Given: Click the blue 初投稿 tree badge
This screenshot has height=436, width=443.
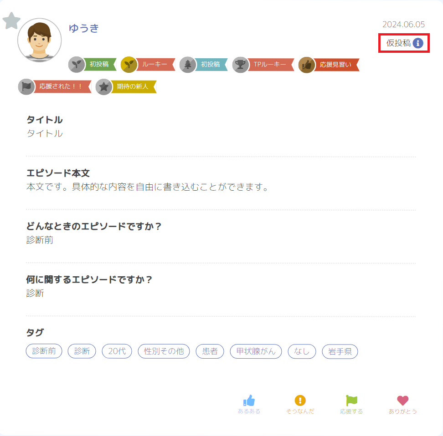Looking at the screenshot, I should tap(203, 65).
